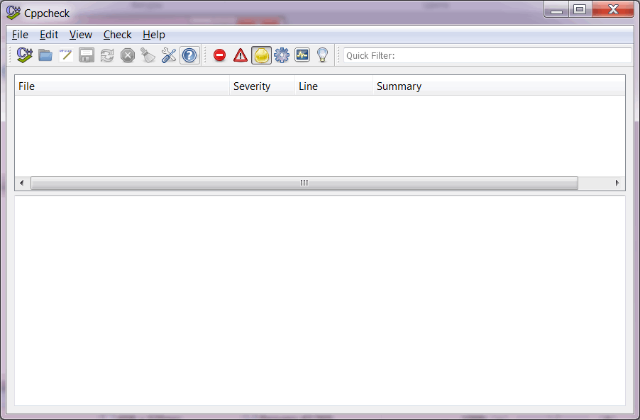640x420 pixels.
Task: Sort results by Line column header
Action: [x=333, y=86]
